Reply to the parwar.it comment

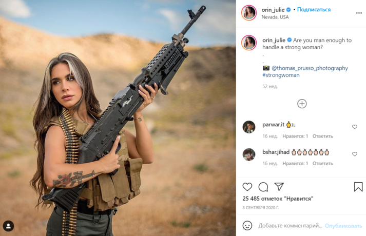coord(322,136)
